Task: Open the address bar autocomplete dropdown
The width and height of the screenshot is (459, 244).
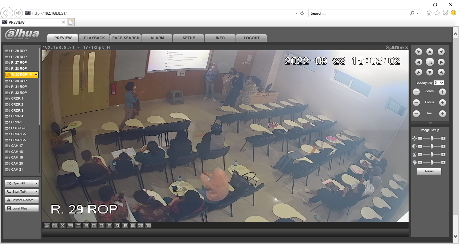Action: pyautogui.click(x=296, y=13)
